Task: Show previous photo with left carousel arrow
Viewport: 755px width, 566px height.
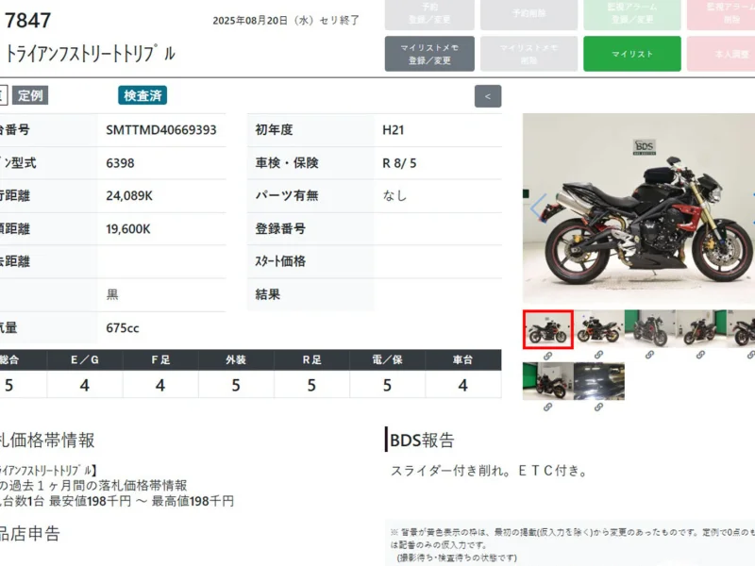Action: pos(538,207)
